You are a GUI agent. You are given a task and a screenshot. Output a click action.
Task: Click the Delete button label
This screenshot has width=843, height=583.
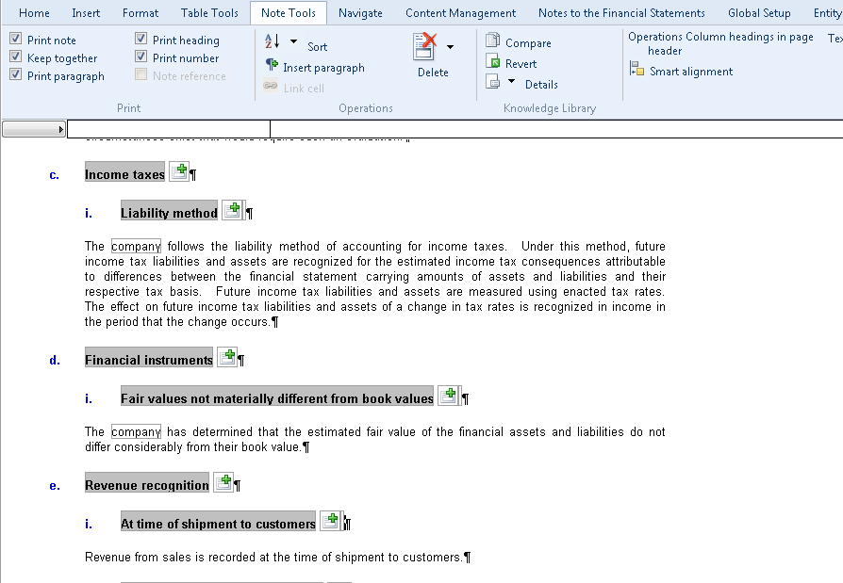pyautogui.click(x=433, y=73)
